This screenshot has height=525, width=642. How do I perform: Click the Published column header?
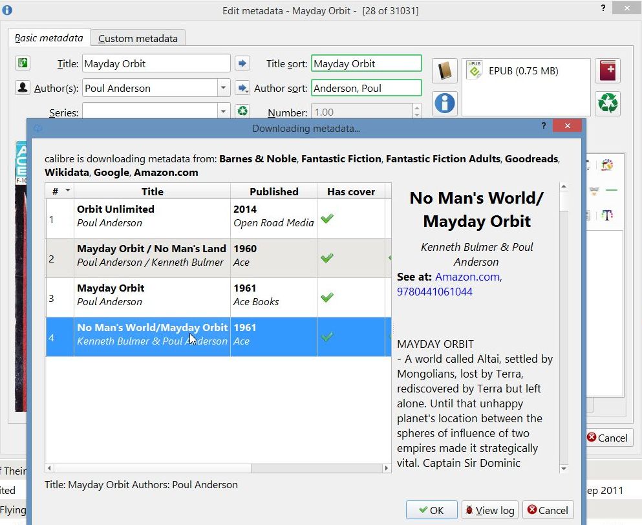tap(274, 191)
